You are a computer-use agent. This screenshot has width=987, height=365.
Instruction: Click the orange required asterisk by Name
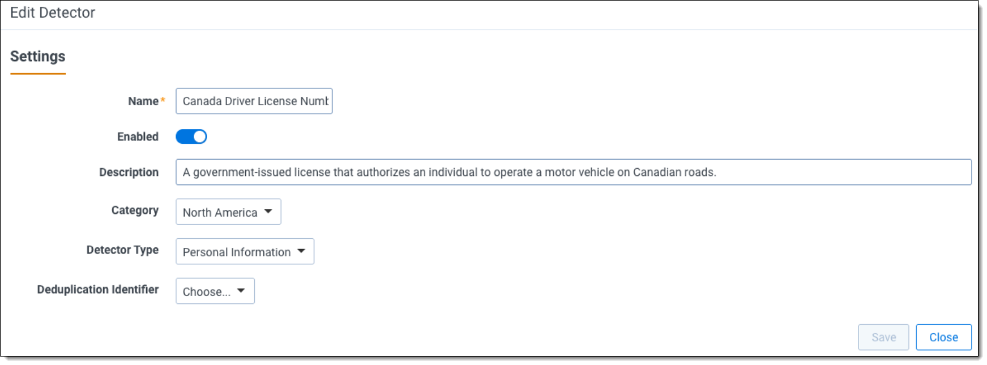(x=163, y=100)
